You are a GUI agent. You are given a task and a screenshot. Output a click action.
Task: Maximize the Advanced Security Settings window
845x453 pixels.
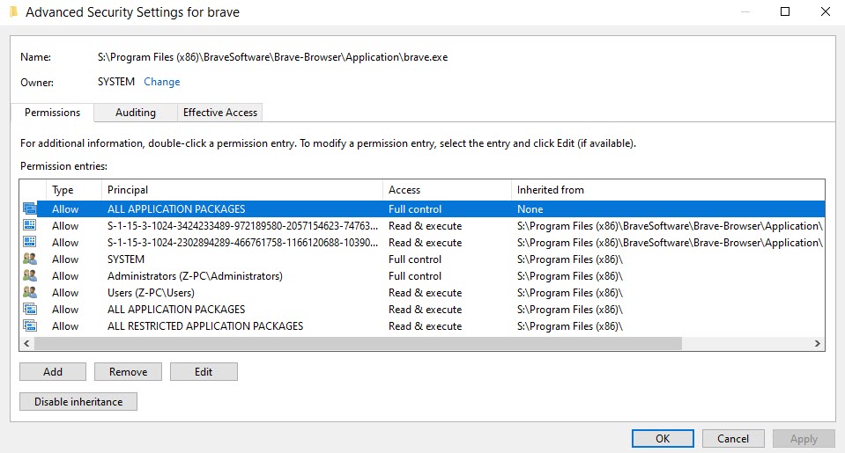click(785, 11)
